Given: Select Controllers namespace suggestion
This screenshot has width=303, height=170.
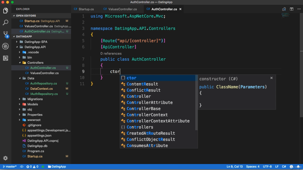Looking at the screenshot, I should tap(158, 127).
